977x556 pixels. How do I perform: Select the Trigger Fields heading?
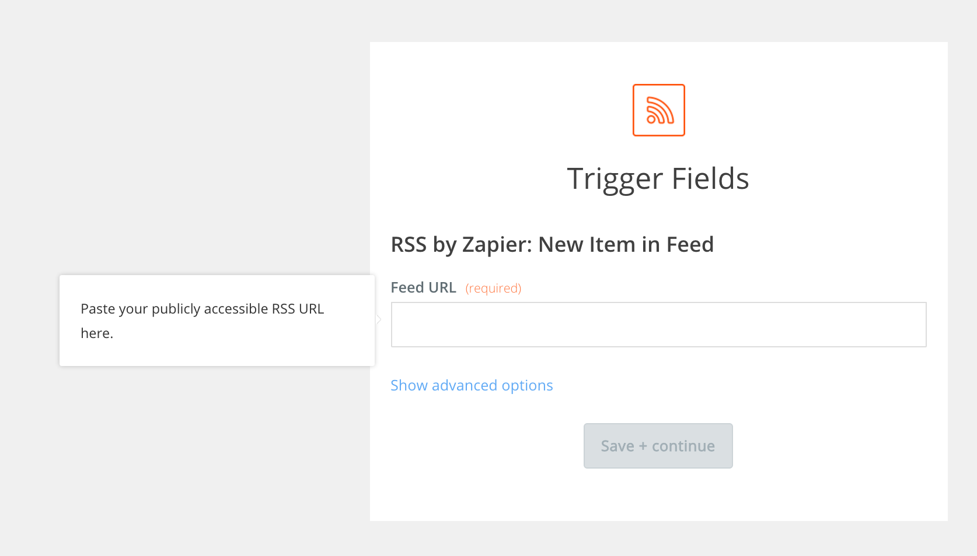[x=658, y=179]
